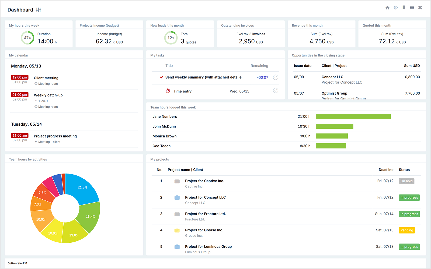Open the gear settings icon in header
Image resolution: width=431 pixels, height=269 pixels.
click(395, 8)
